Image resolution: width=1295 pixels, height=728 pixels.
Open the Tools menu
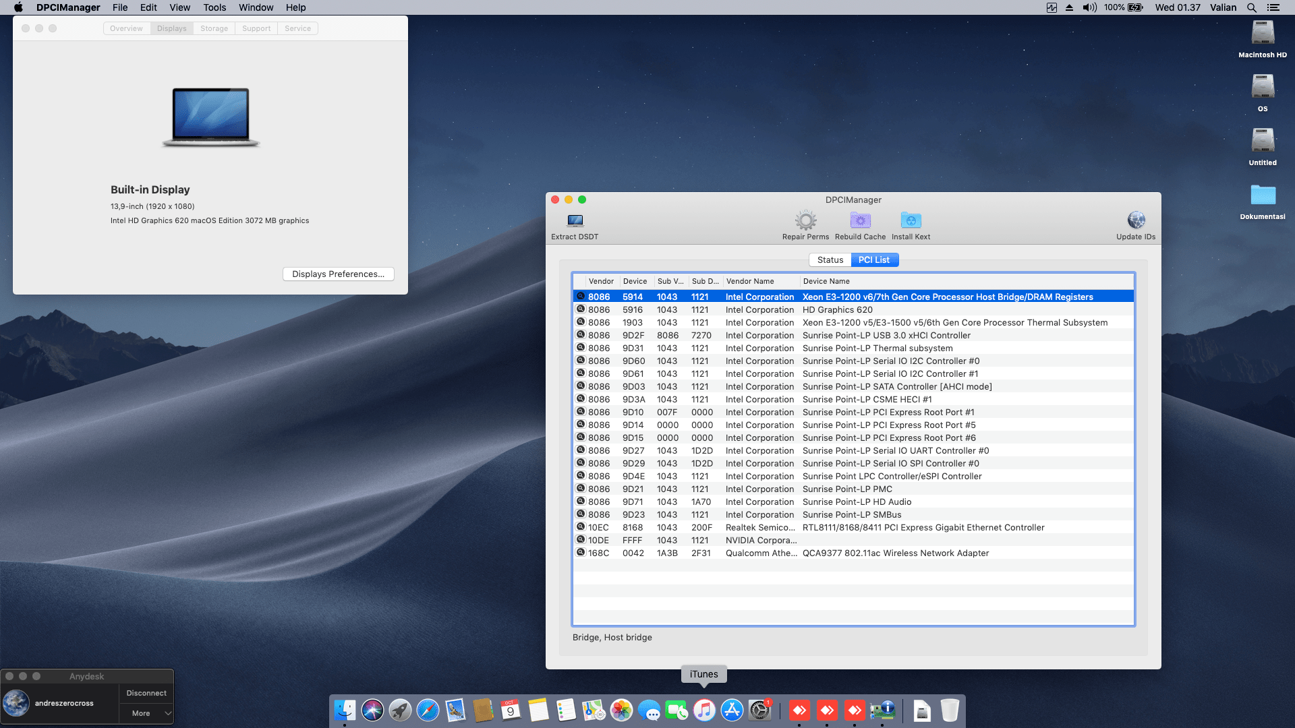pyautogui.click(x=214, y=7)
